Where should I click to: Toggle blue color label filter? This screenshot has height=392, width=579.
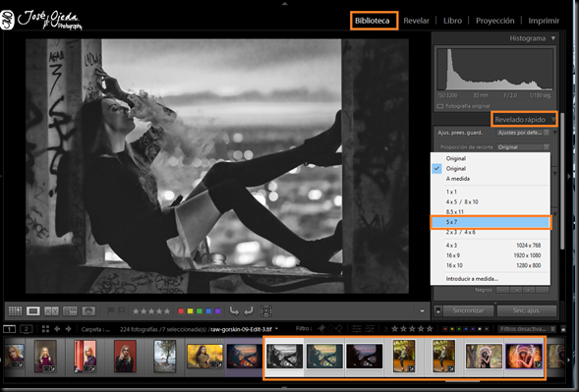466,329
